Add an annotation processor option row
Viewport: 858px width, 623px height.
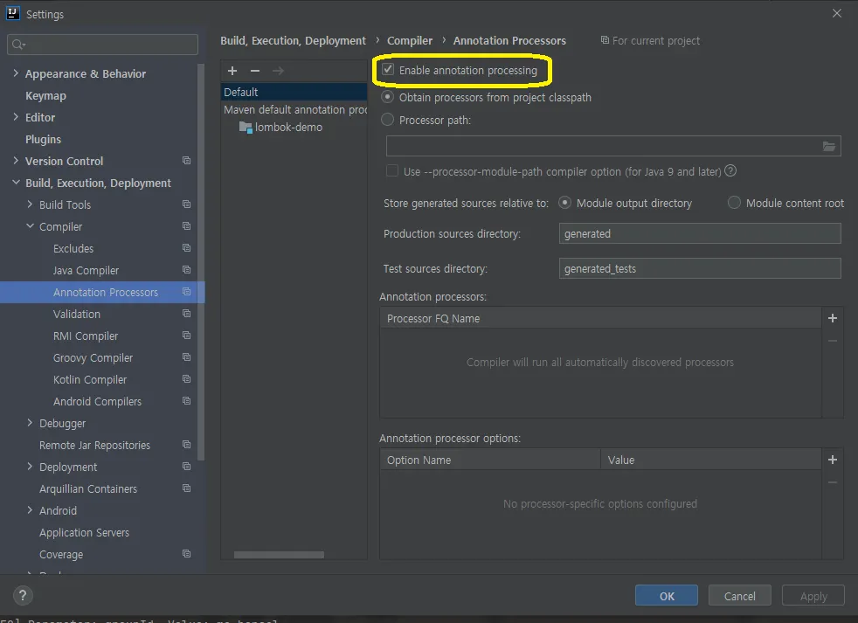833,460
